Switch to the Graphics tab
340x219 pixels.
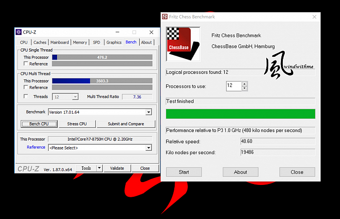[x=114, y=43]
